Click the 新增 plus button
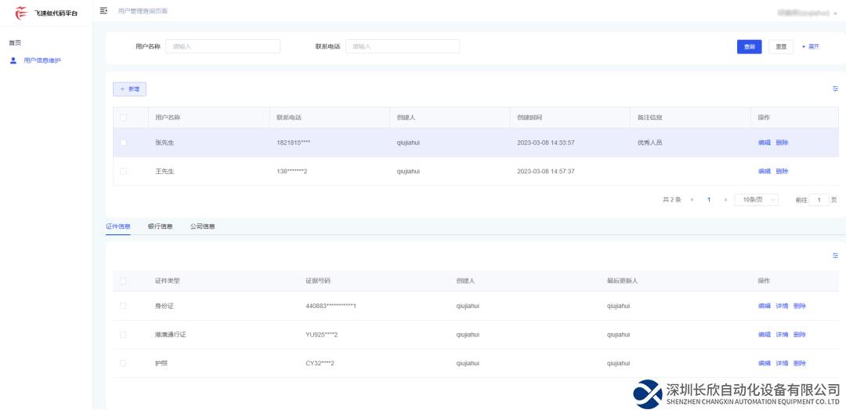The height and width of the screenshot is (410, 846). 129,89
